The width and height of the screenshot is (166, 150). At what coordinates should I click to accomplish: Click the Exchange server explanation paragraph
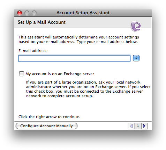tap(88, 89)
